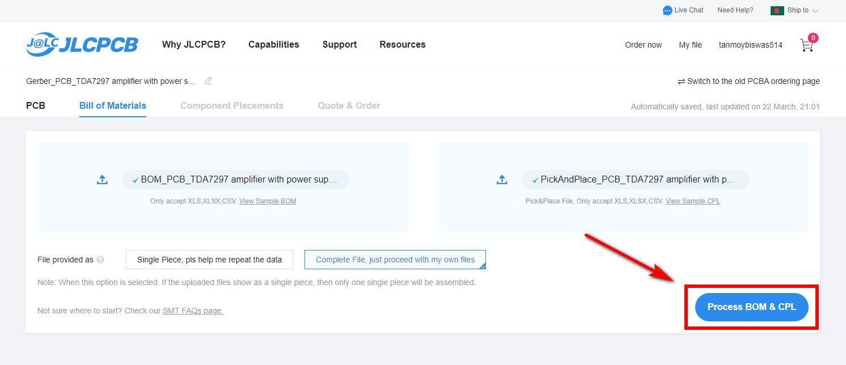Click the cart item count badge

click(x=813, y=38)
